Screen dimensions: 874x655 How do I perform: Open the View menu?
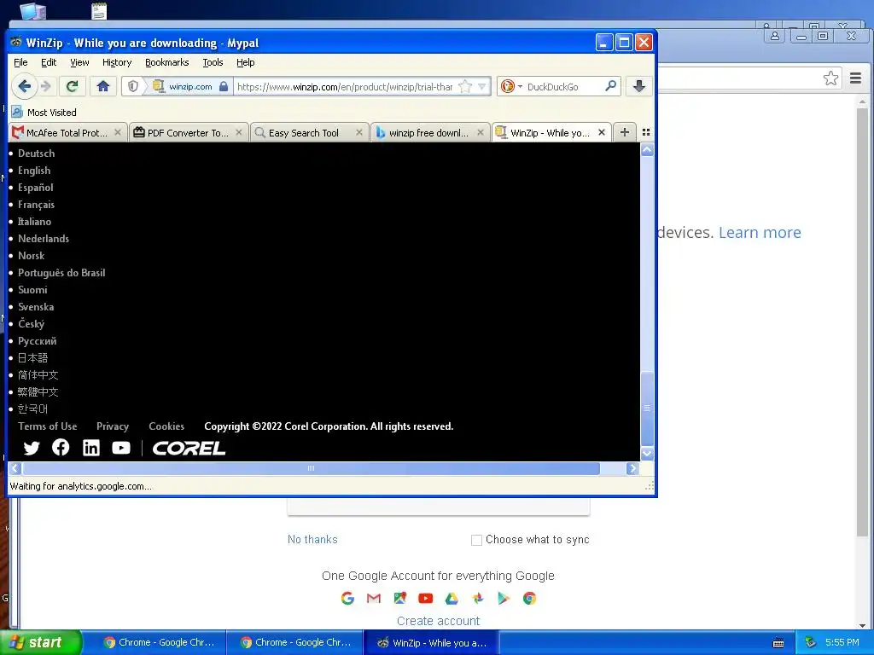[x=79, y=62]
